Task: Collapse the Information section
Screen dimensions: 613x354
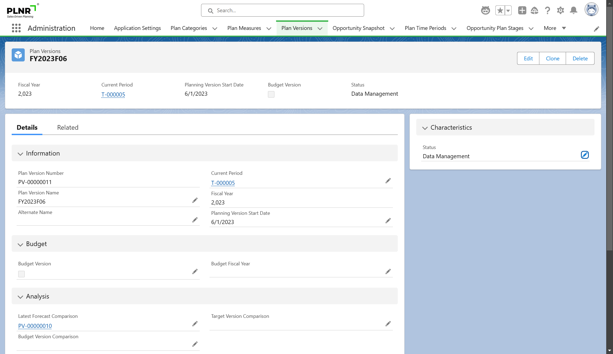Action: pos(20,154)
